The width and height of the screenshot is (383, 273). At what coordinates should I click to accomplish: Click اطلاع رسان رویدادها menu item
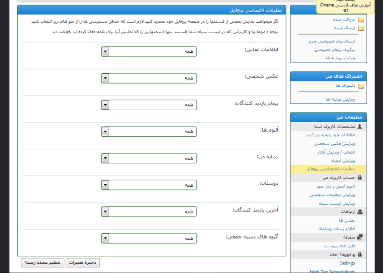tap(336, 229)
